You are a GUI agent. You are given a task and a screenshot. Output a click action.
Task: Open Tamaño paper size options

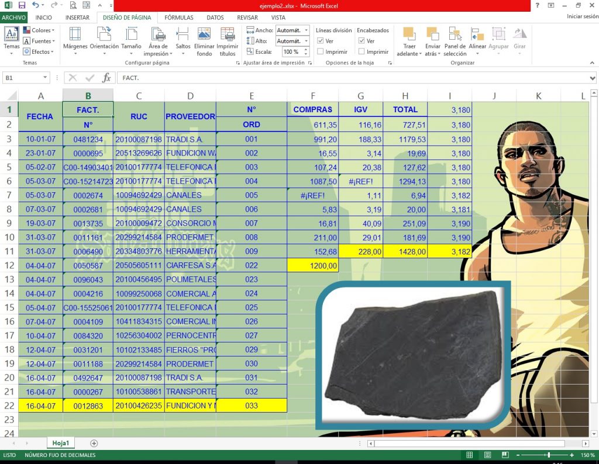point(131,41)
